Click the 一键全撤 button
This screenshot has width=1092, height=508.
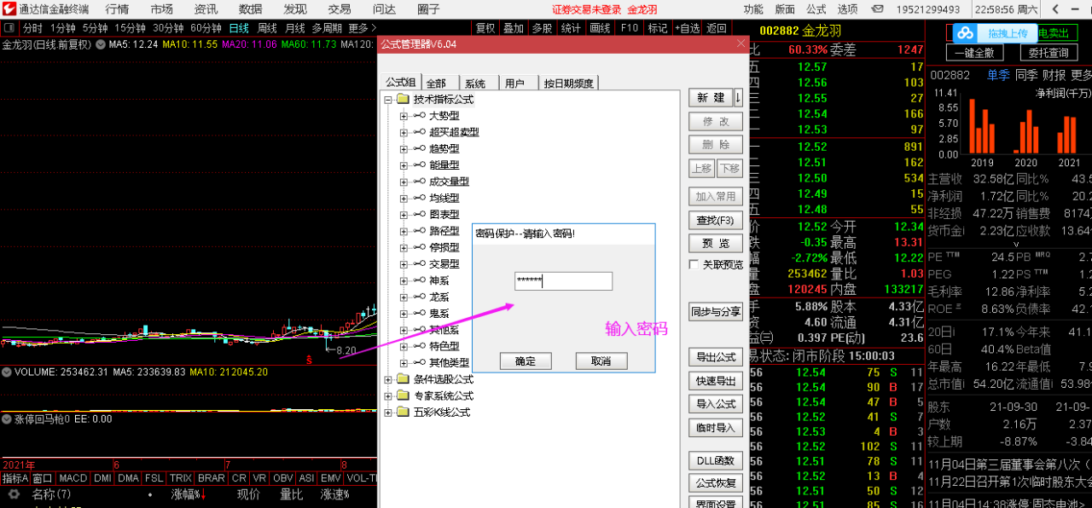click(974, 53)
